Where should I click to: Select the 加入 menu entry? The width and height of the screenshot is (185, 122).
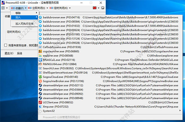tap(24, 17)
